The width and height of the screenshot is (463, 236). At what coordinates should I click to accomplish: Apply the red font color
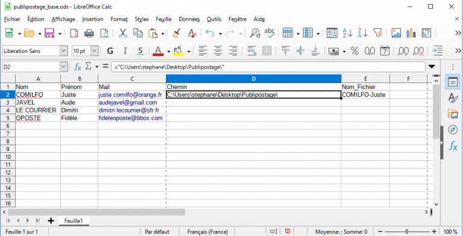coord(158,51)
